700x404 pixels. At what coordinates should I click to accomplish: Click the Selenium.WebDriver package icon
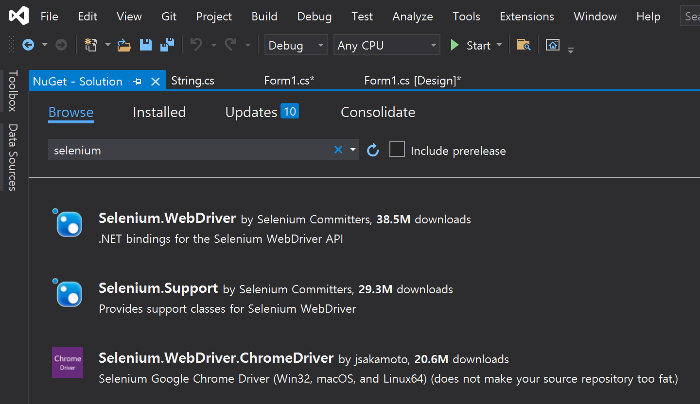(68, 222)
